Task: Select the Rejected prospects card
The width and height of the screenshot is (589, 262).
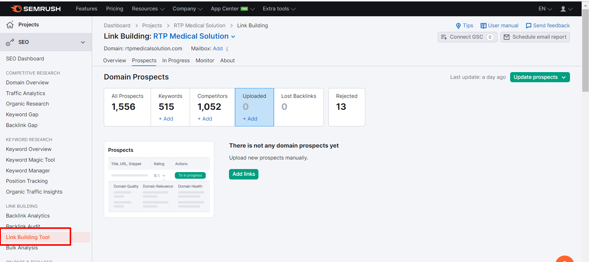Action: click(x=347, y=107)
